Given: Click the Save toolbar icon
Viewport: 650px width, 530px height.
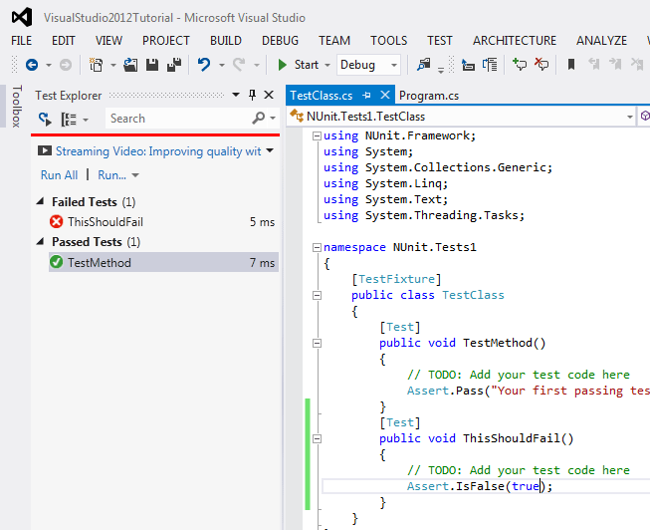Looking at the screenshot, I should [x=152, y=65].
